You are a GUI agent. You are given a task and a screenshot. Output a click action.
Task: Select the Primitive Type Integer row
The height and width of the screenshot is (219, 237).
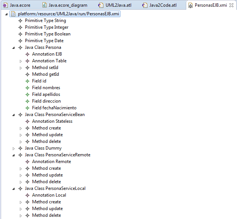pos(47,27)
